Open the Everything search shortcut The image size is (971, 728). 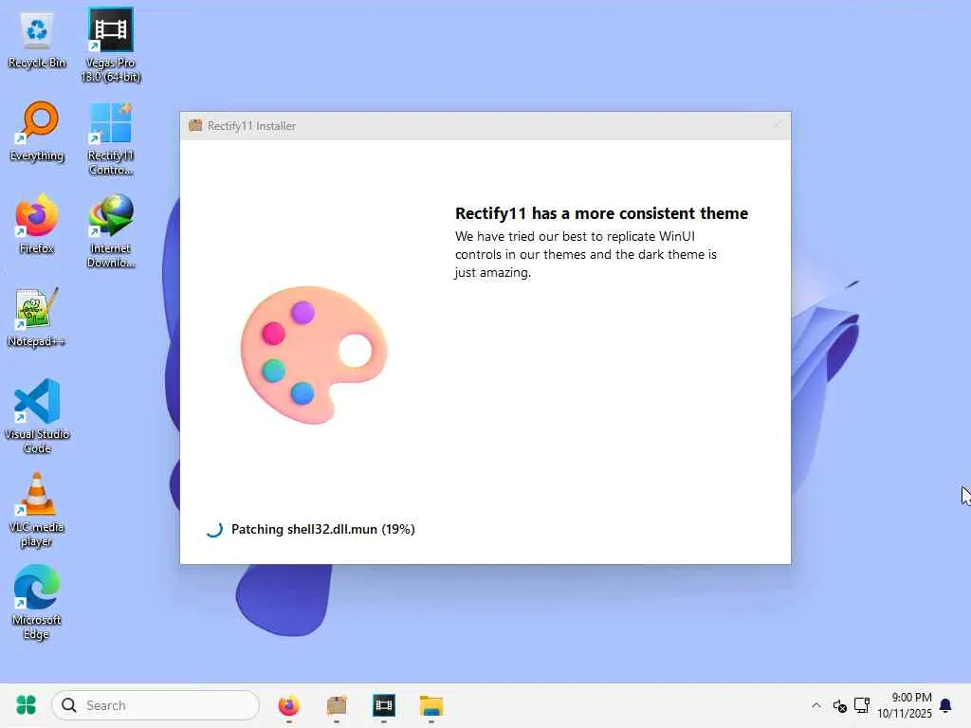tap(37, 133)
